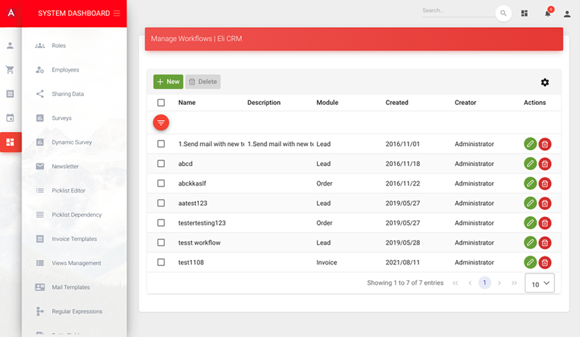Select the aatest123 row checkbox
The width and height of the screenshot is (580, 337).
pyautogui.click(x=161, y=204)
